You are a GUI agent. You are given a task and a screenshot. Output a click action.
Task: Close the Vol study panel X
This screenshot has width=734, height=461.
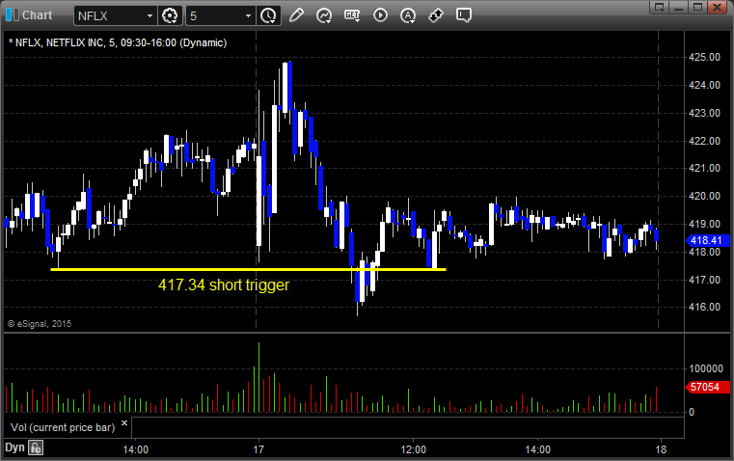124,423
